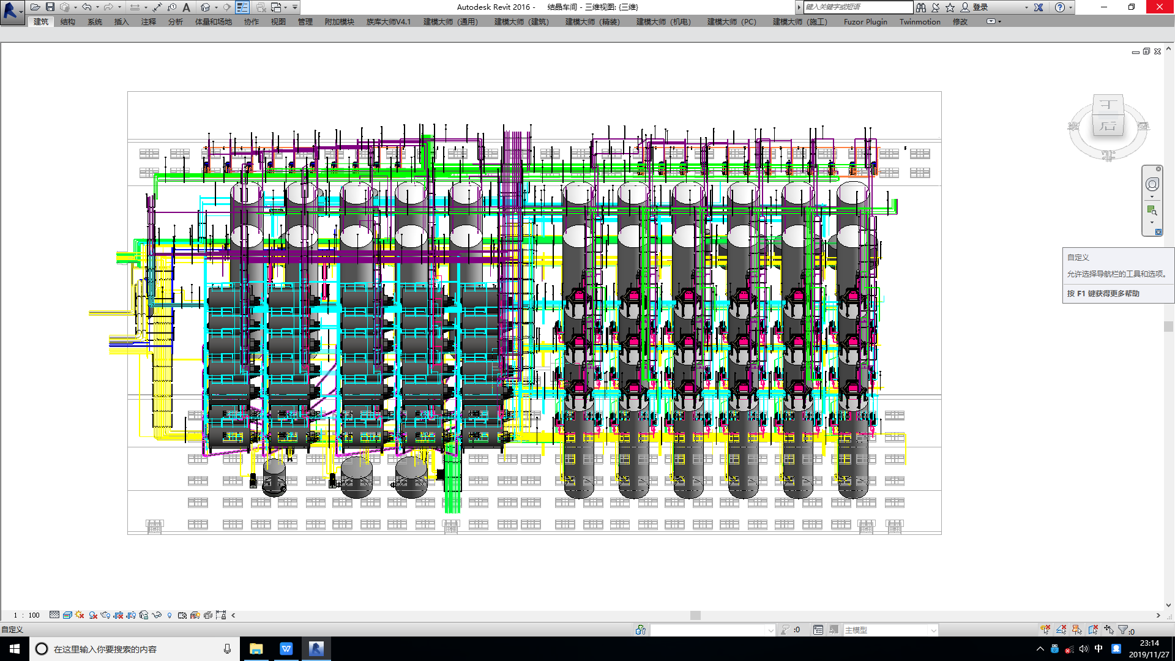Click the Close Hidden Windows icon

261,7
